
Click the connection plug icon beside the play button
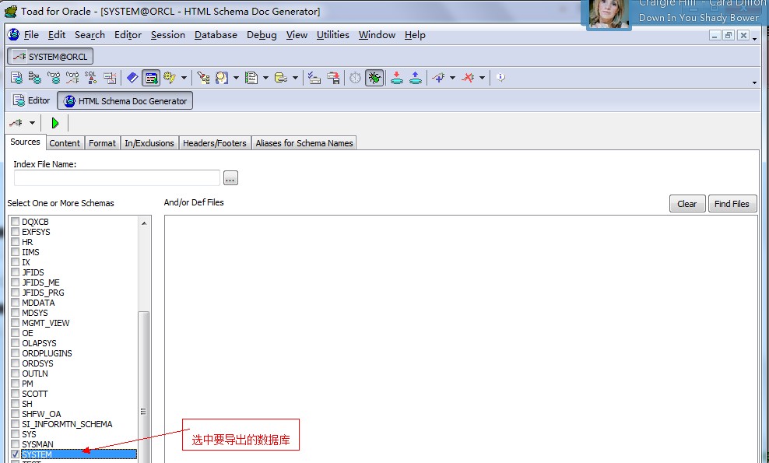(16, 123)
